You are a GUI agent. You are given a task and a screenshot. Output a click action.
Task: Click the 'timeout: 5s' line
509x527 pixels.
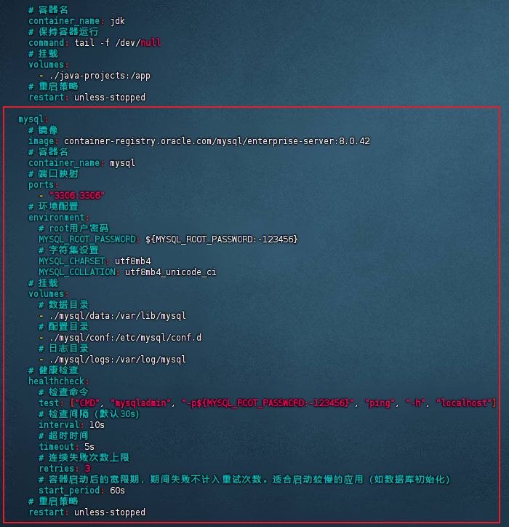[66, 447]
